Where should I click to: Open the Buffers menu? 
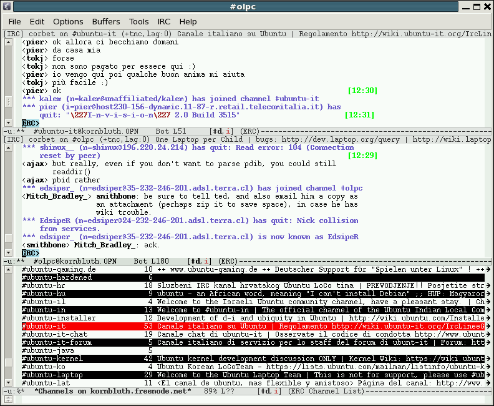107,22
